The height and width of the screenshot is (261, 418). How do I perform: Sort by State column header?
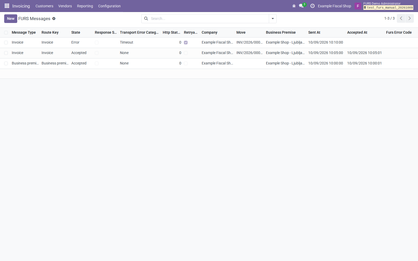76,32
